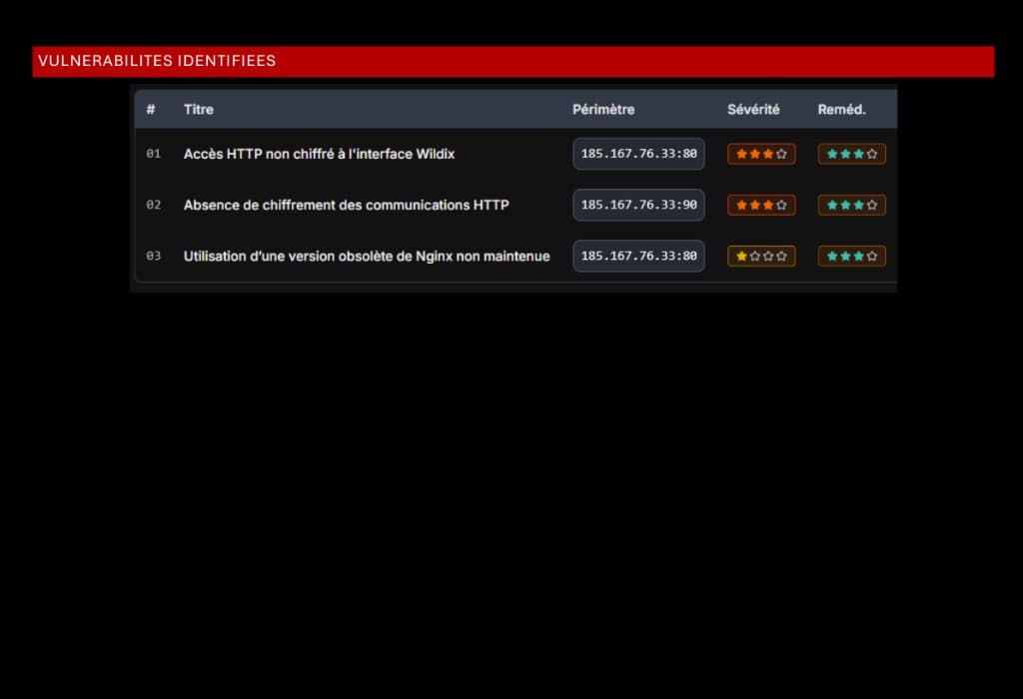Click the Périmètre column header
The height and width of the screenshot is (699, 1023).
coord(603,110)
